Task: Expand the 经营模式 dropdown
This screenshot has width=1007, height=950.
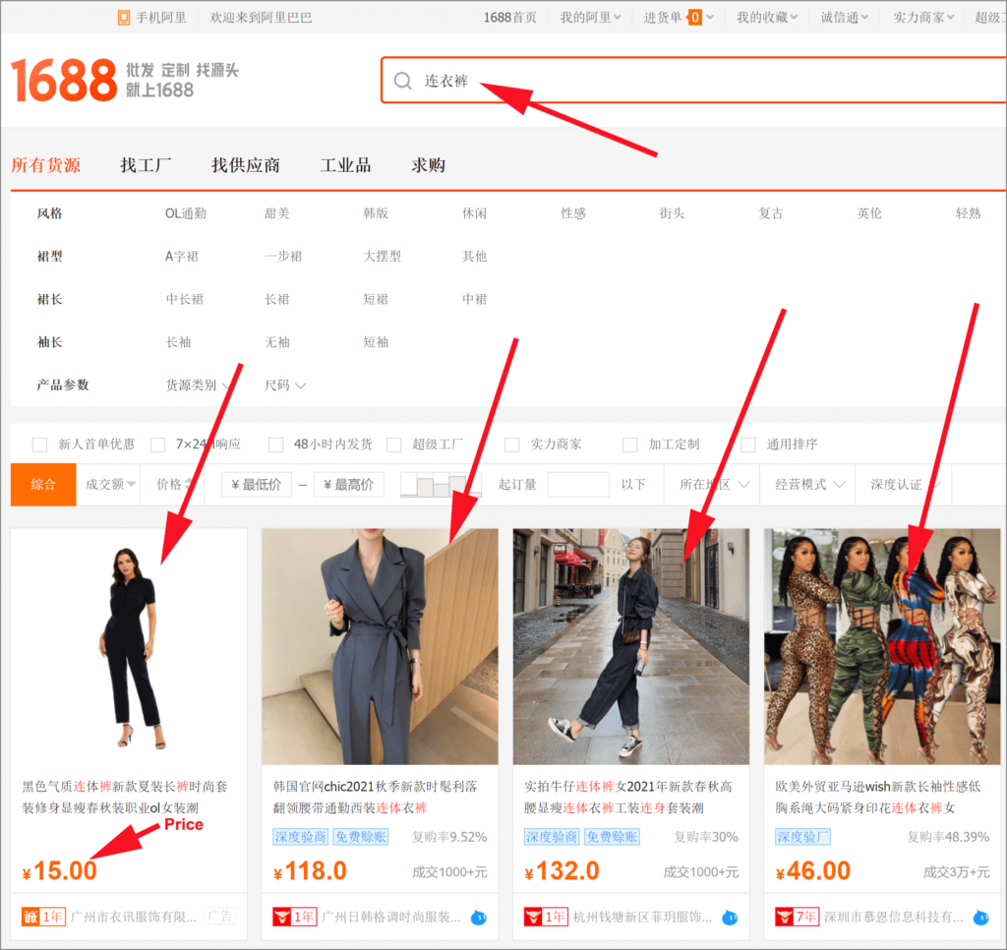Action: point(810,485)
